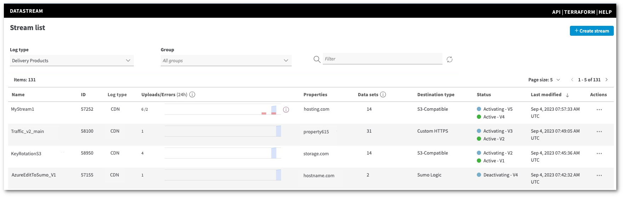Open actions menu for Traffic_v2_main
This screenshot has height=197, width=623.
pyautogui.click(x=599, y=132)
